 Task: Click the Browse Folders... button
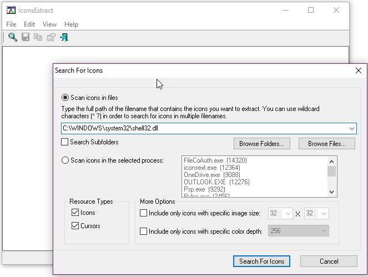click(x=261, y=144)
